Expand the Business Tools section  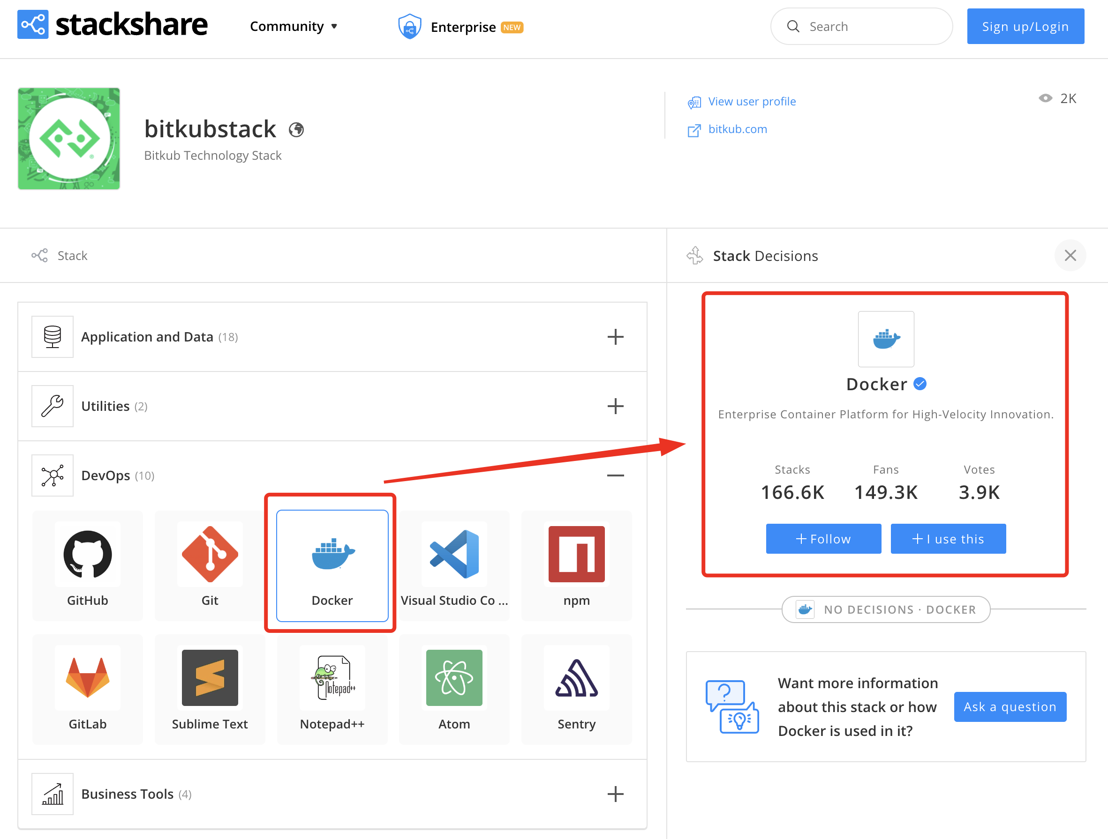(615, 794)
